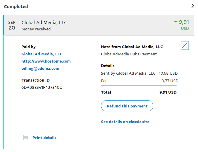Click the 10,68 USD sent amount
The height and width of the screenshot is (152, 198).
click(x=168, y=73)
